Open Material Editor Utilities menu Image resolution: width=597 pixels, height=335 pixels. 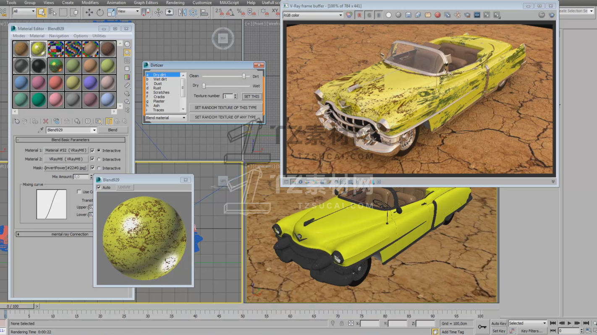point(99,36)
